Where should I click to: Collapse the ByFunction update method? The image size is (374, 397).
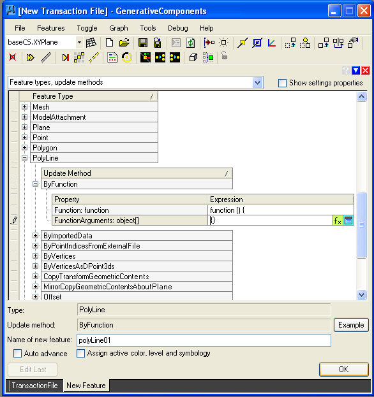pyautogui.click(x=36, y=184)
